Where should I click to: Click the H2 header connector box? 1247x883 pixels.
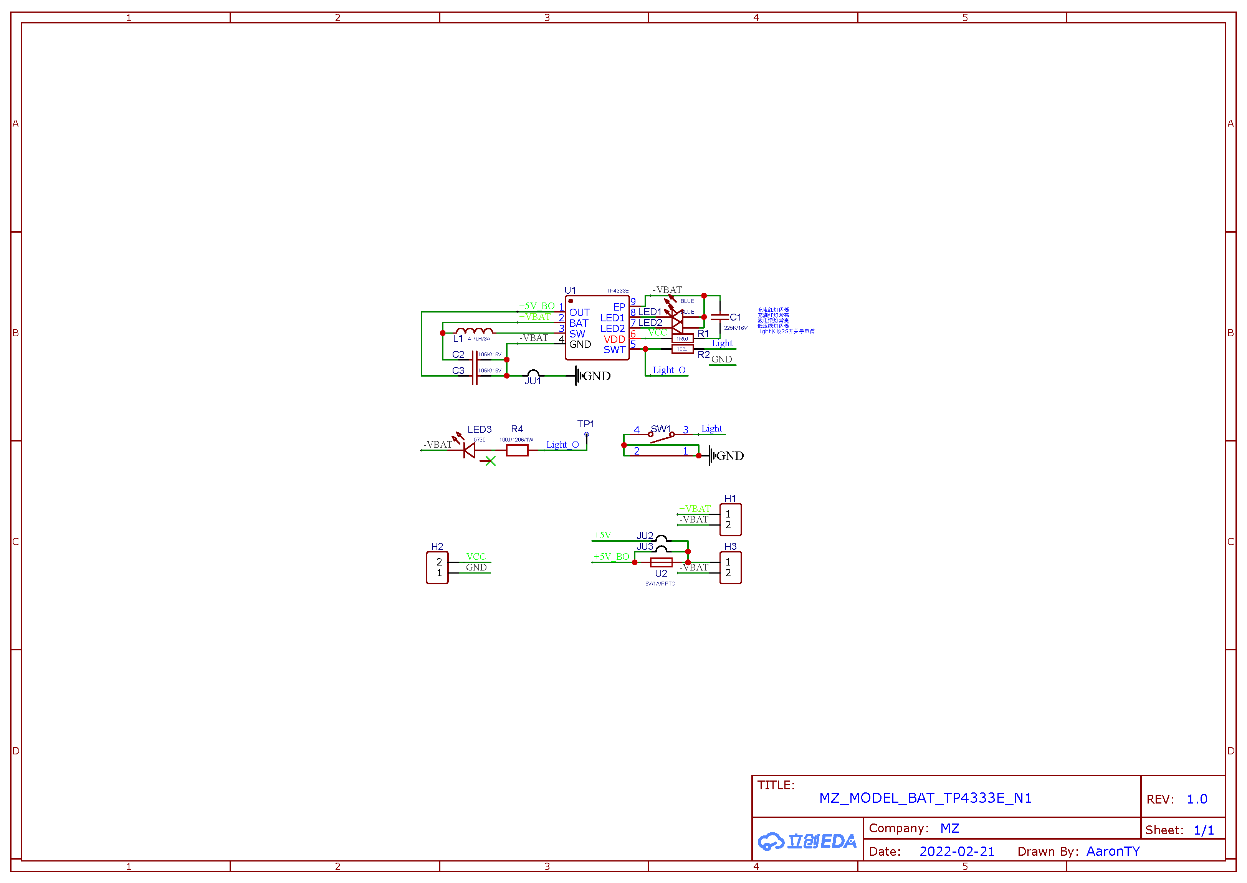tap(437, 567)
